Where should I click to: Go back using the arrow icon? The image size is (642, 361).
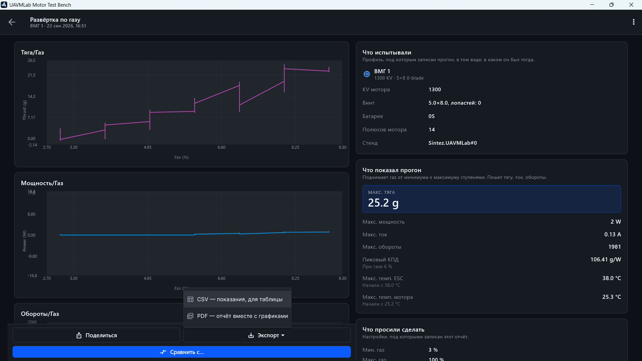coord(12,22)
